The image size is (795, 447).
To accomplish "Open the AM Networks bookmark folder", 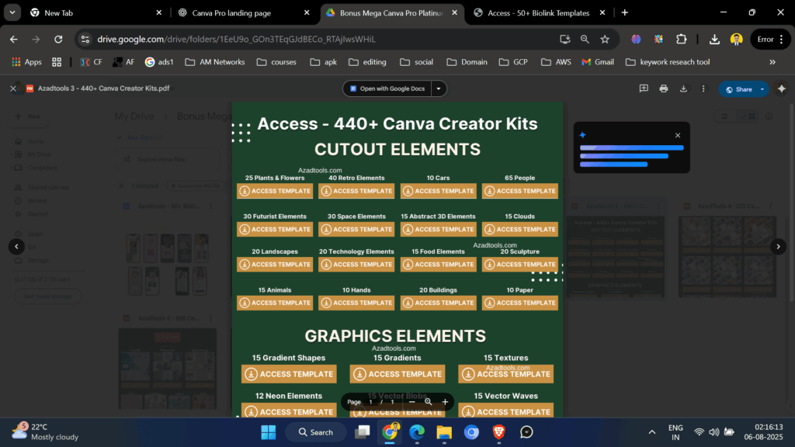I will pos(215,62).
